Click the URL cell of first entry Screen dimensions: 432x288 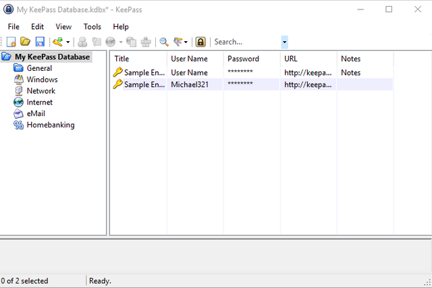308,72
